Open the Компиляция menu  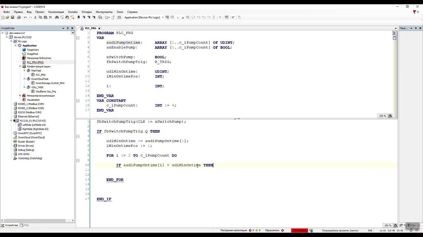tap(56, 12)
